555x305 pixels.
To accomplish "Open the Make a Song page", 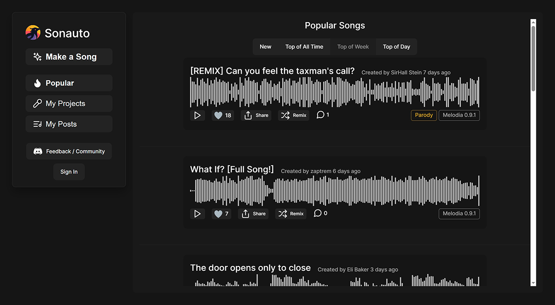I will [x=69, y=56].
